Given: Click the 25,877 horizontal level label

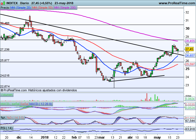Looking at the screenshot, I should point(5,60).
